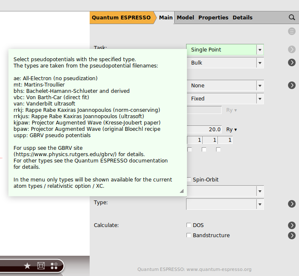Click the Calculate: label

tap(106, 225)
